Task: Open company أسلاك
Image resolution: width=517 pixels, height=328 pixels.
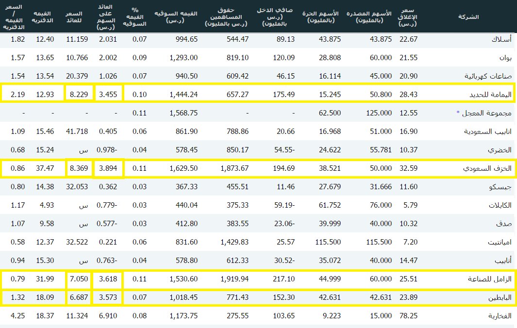Action: coord(501,39)
